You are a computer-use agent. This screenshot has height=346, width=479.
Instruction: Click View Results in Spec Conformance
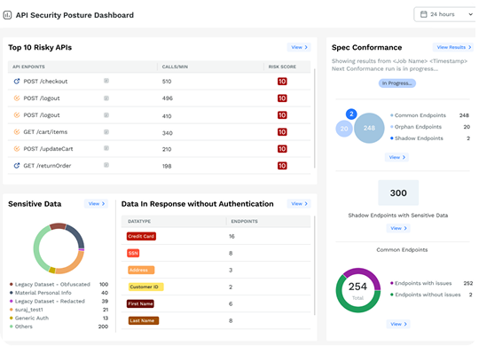point(453,47)
